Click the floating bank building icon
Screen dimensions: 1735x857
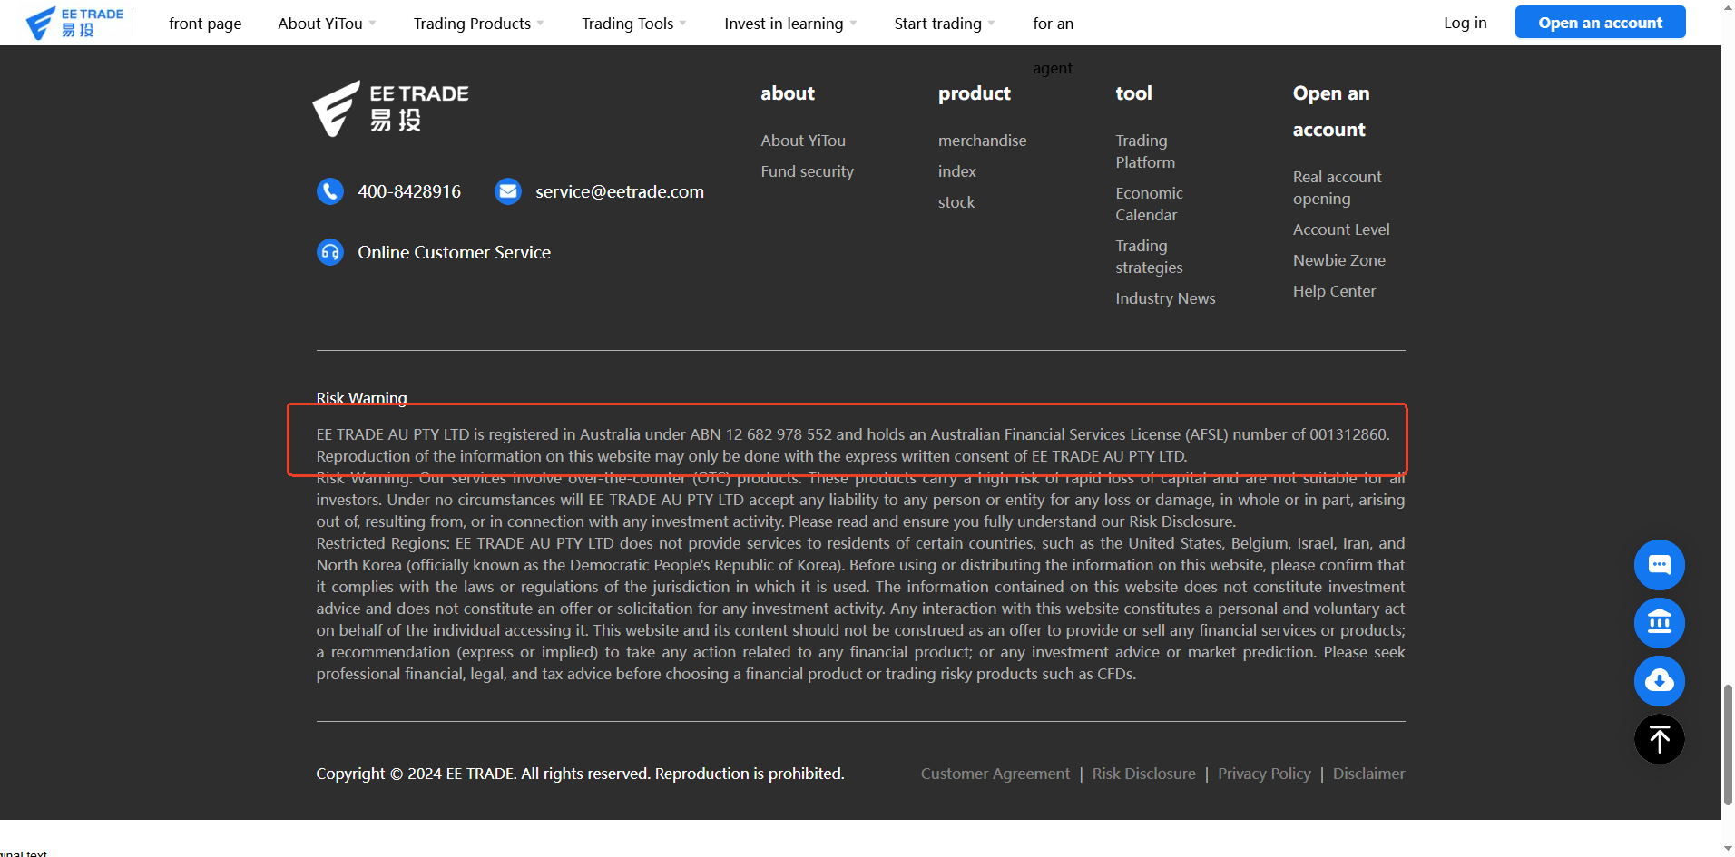tap(1660, 623)
